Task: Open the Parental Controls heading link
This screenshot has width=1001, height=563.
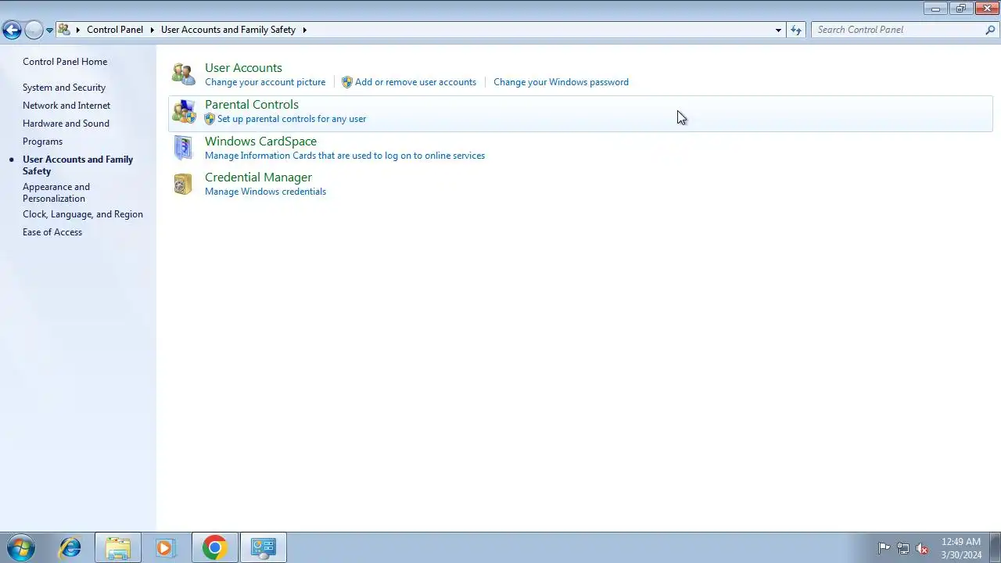Action: [x=252, y=105]
